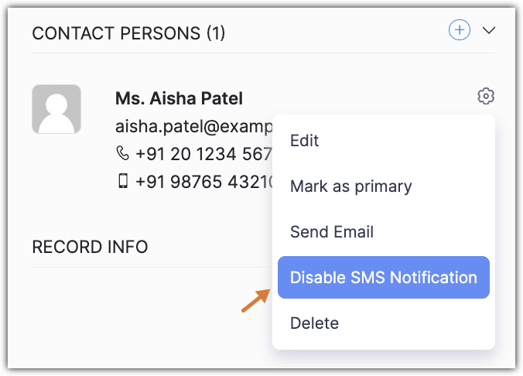Open the gear settings for Aisha Patel
Viewport: 523px width, 376px height.
[x=486, y=97]
